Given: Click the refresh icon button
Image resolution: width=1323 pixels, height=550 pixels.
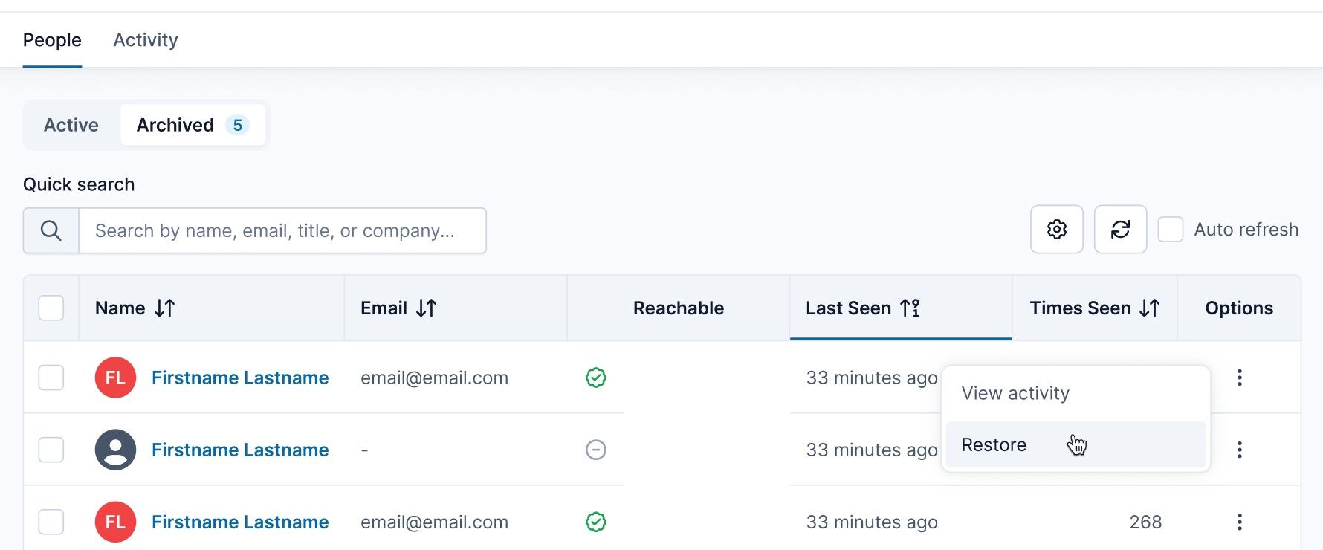Looking at the screenshot, I should [x=1120, y=230].
